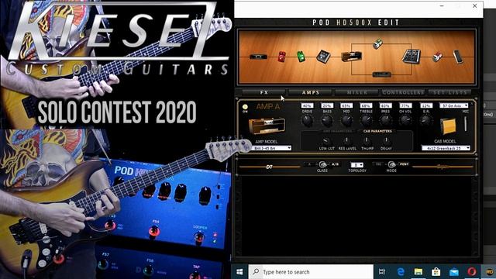Switch to the AMPS tab
The image size is (496, 279).
(x=311, y=92)
